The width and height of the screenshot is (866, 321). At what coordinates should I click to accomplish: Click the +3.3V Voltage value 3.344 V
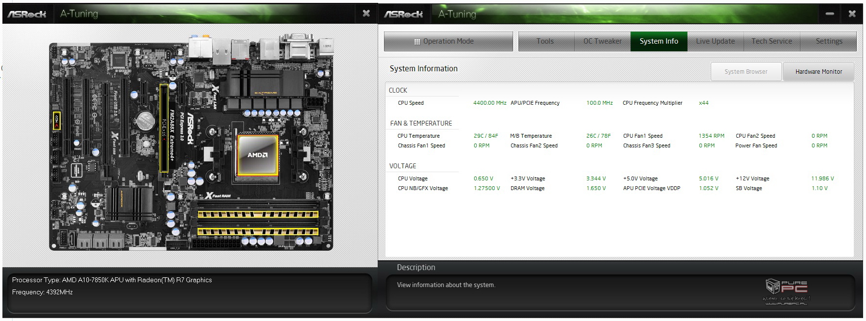pyautogui.click(x=596, y=178)
